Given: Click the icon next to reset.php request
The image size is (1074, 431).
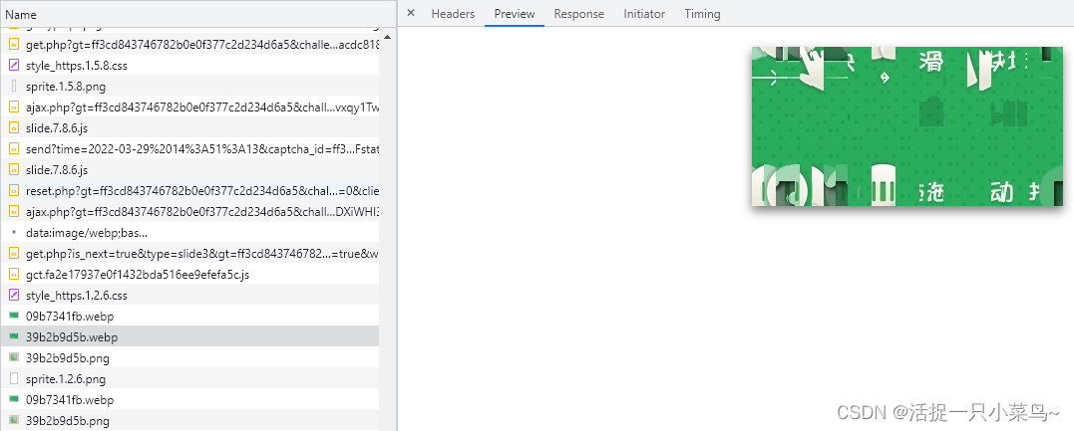Looking at the screenshot, I should pos(14,191).
